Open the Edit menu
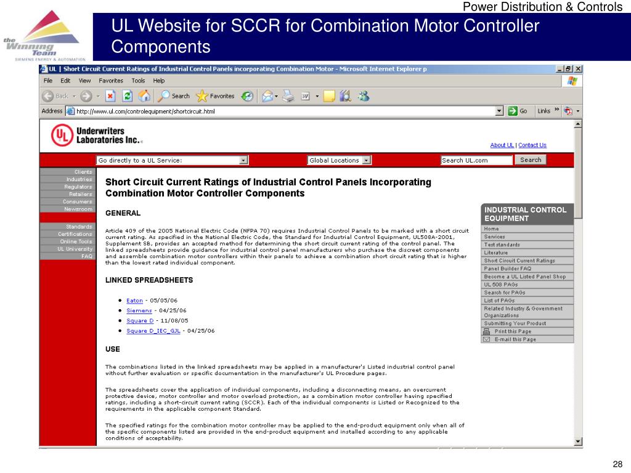The width and height of the screenshot is (631, 473). point(65,81)
